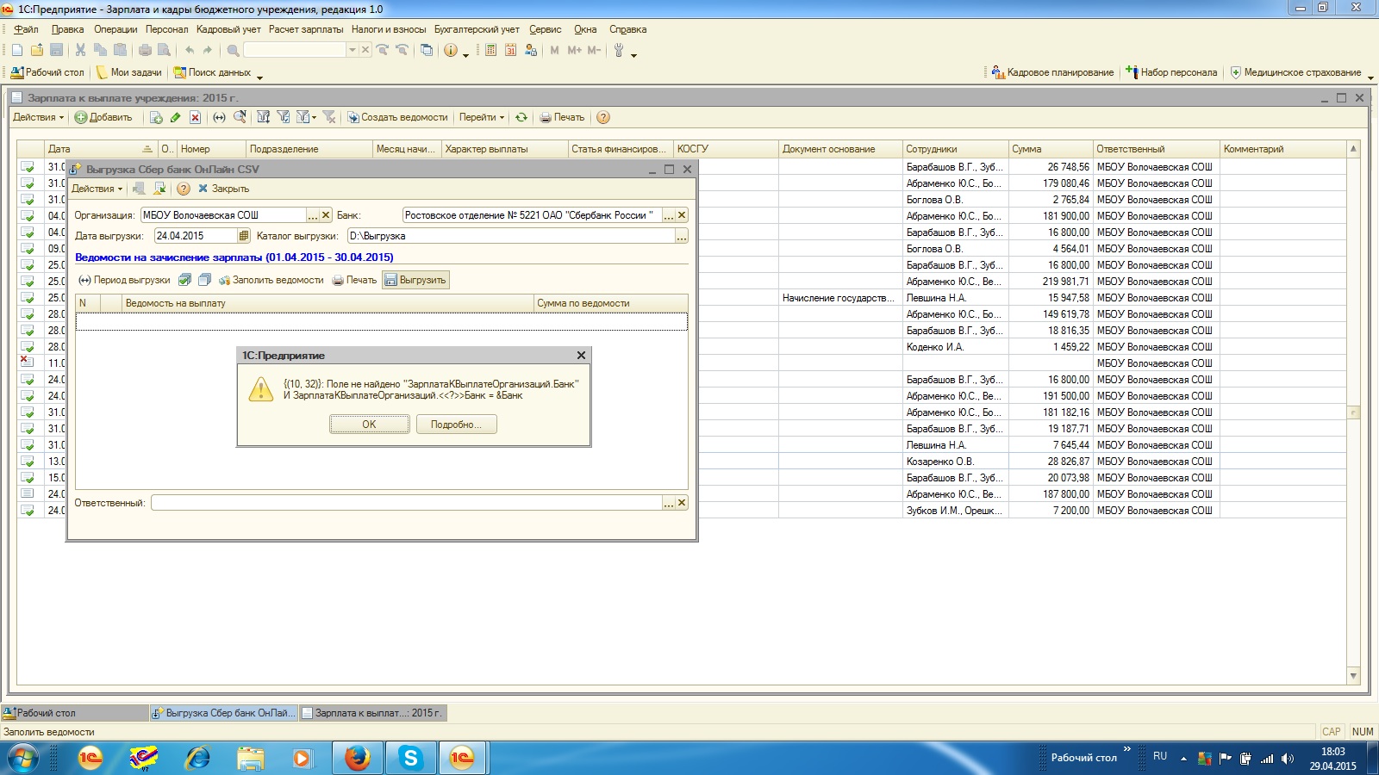This screenshot has height=775, width=1379.
Task: Click the orange Help icon in list toolbar
Action: [x=603, y=117]
